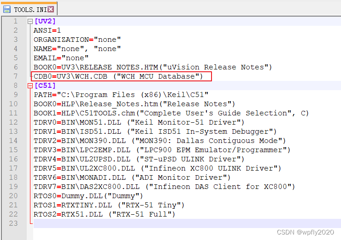Click the RTOS1=RTXTINY.DLL line
Viewport: 341px width, 240px height.
pyautogui.click(x=109, y=205)
